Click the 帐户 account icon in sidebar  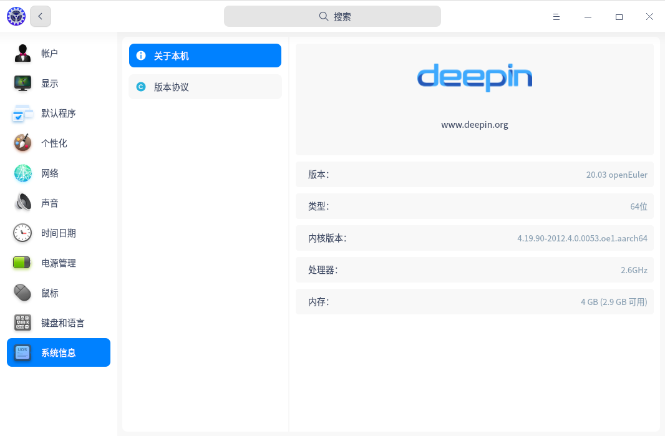23,54
